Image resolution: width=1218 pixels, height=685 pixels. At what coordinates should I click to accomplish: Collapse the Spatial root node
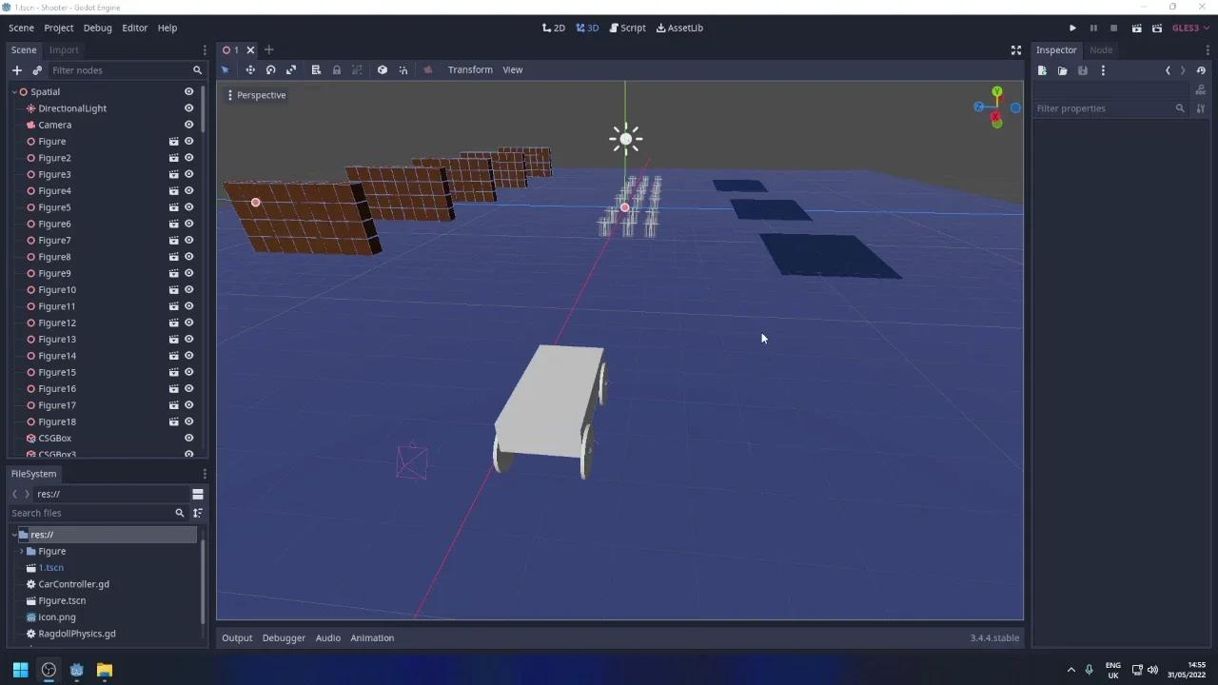[14, 92]
